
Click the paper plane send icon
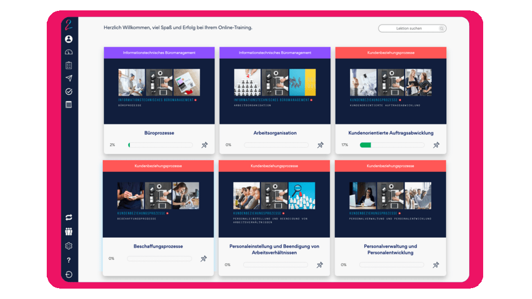click(x=68, y=78)
